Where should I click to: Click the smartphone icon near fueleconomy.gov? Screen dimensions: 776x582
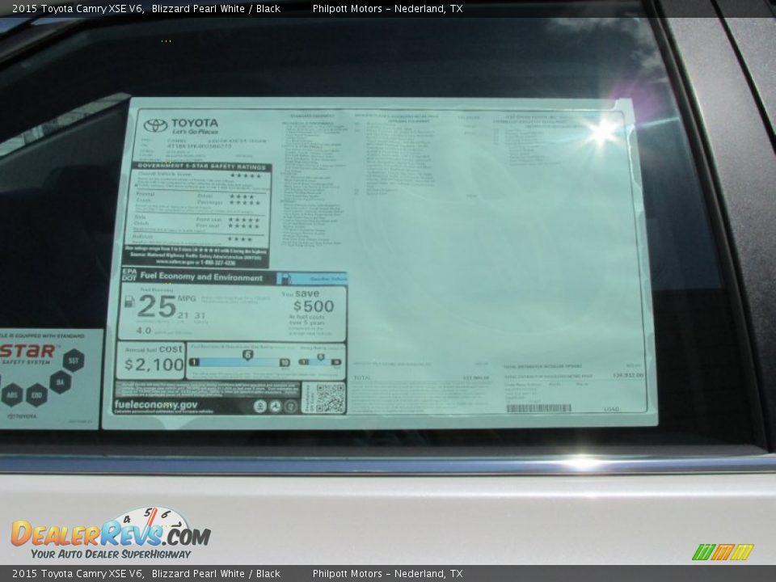[x=262, y=405]
